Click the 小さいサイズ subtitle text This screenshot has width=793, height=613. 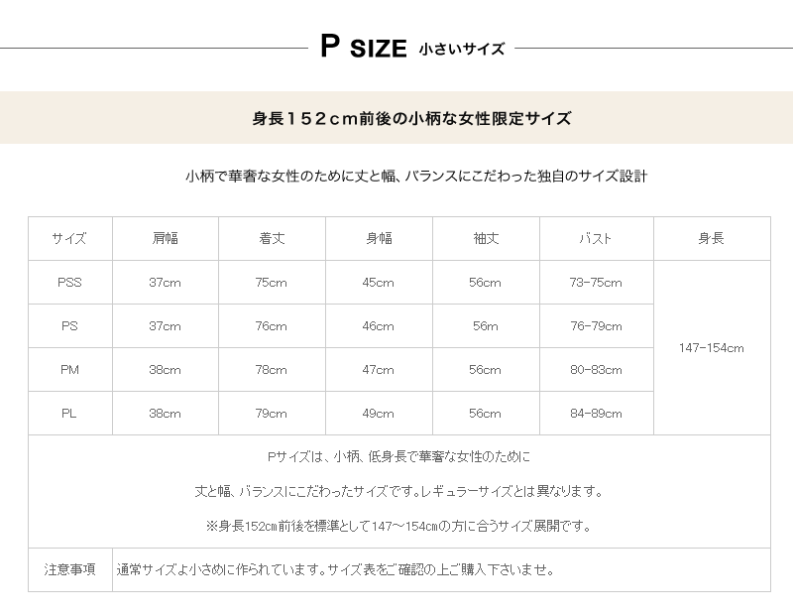pos(461,49)
